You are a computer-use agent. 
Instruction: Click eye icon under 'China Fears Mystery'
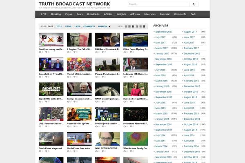point(125,52)
